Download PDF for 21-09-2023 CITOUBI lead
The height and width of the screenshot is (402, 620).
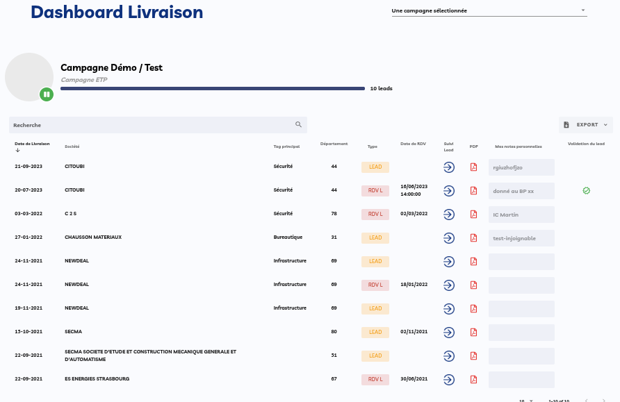(473, 167)
